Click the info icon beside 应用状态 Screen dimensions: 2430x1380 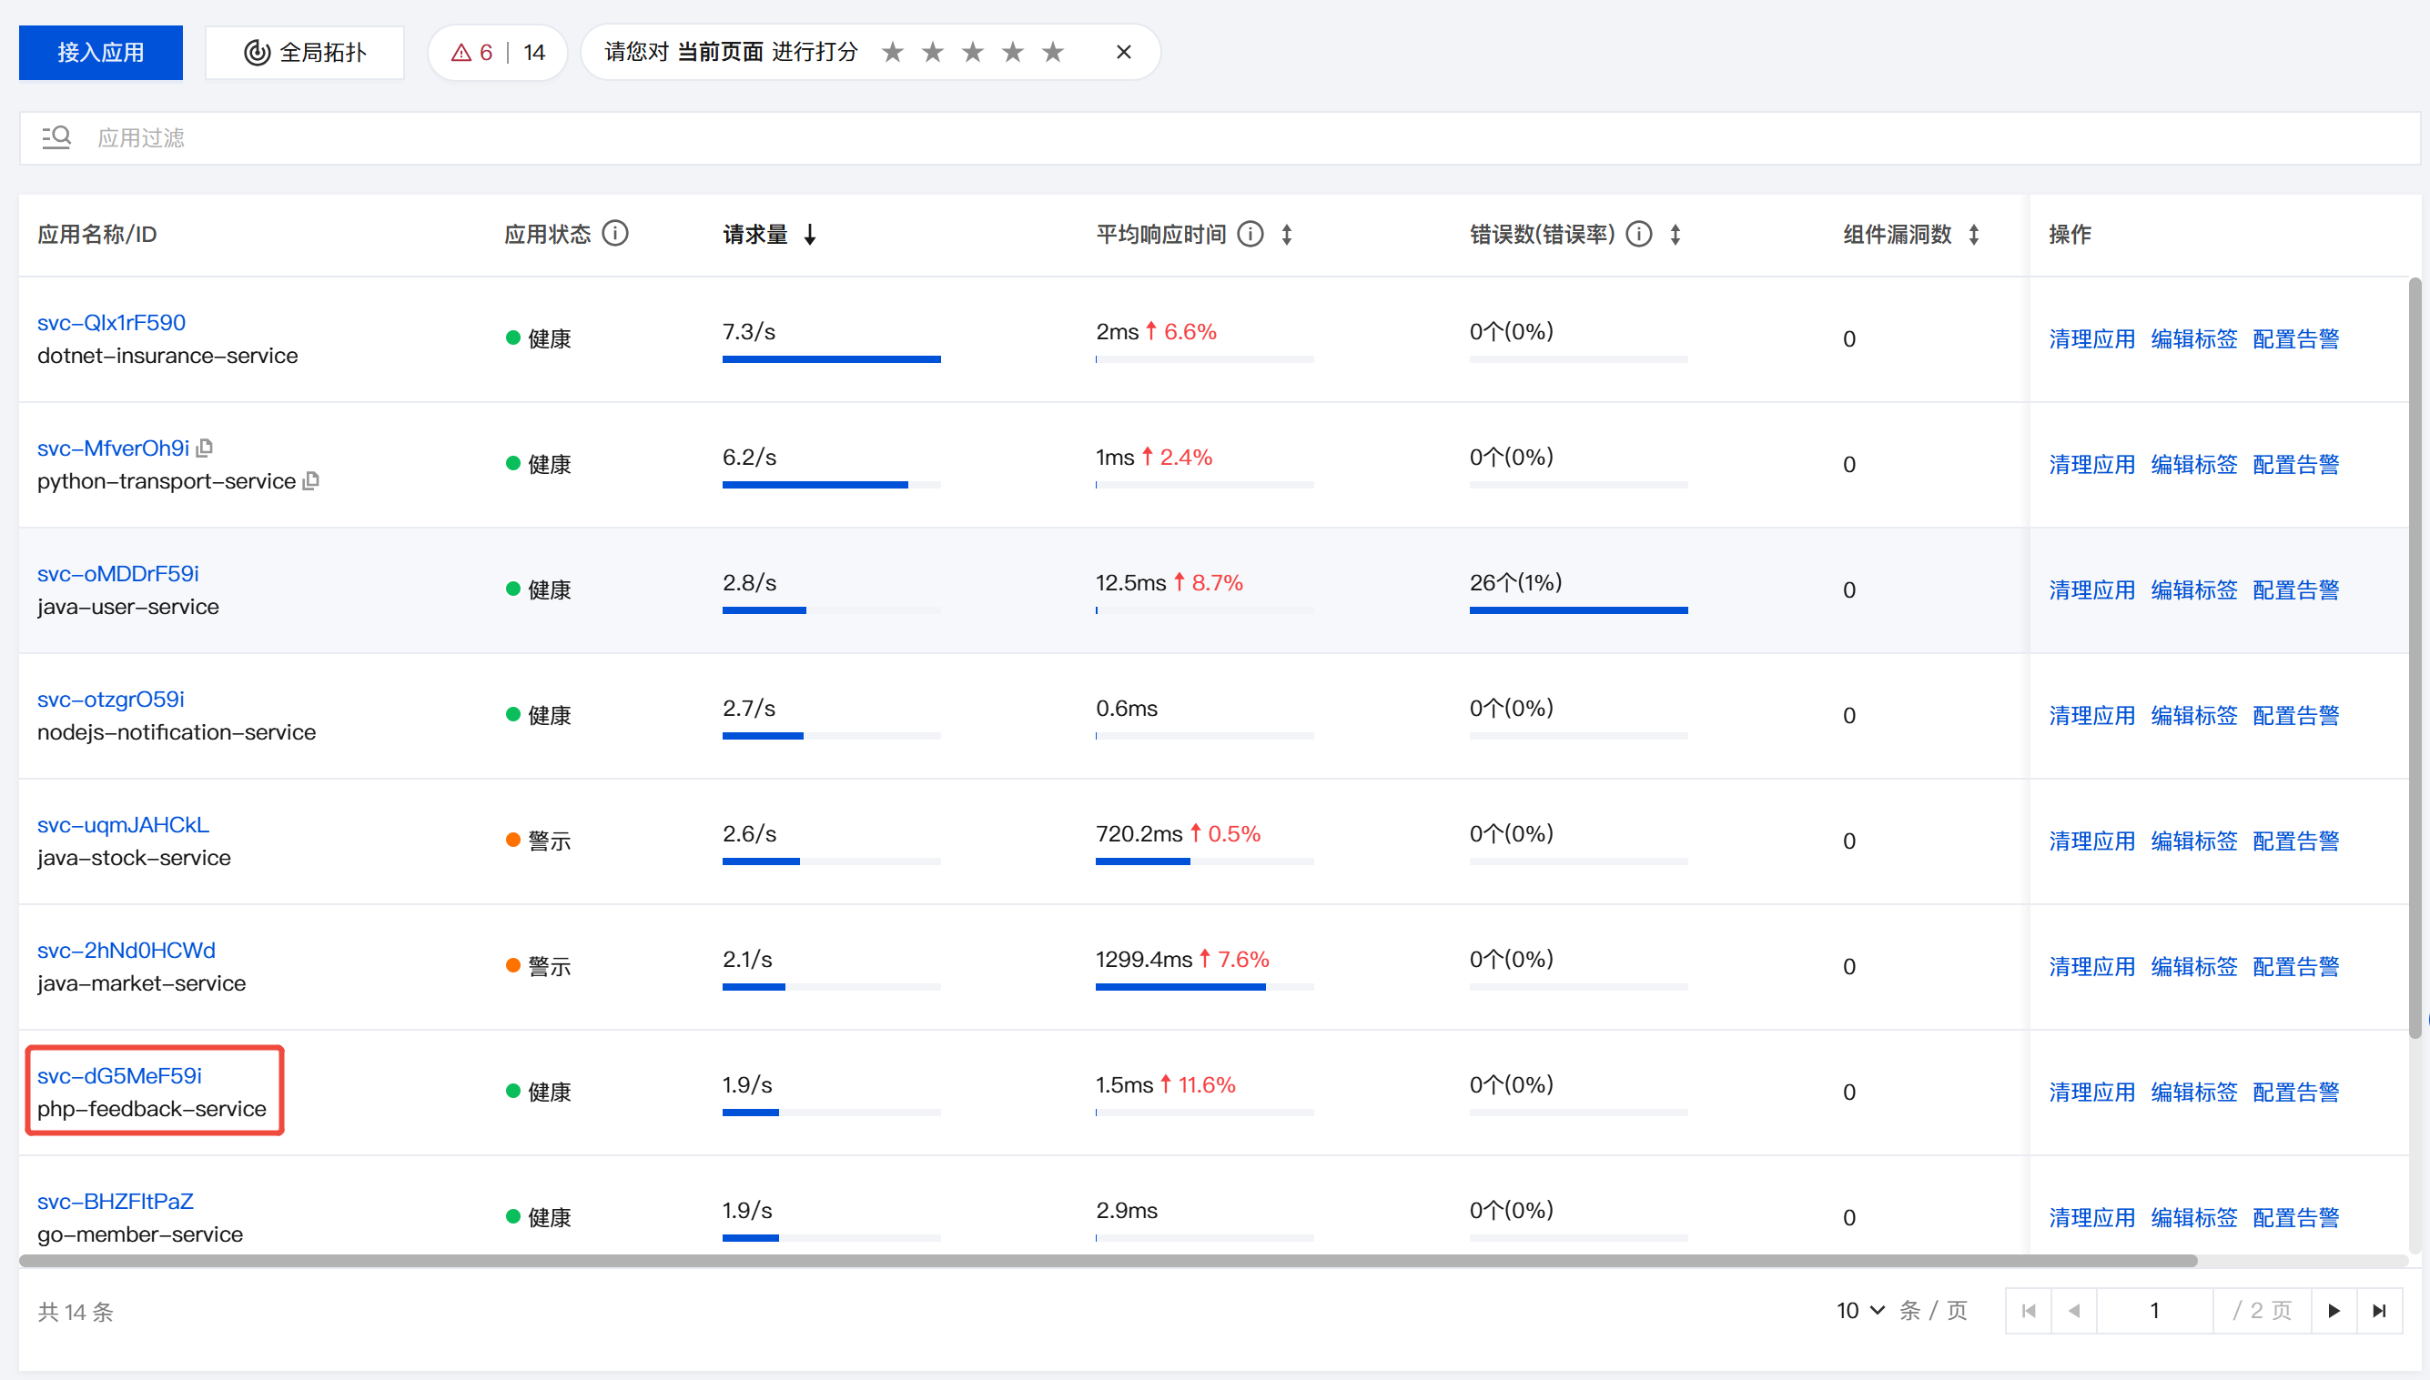pos(615,233)
